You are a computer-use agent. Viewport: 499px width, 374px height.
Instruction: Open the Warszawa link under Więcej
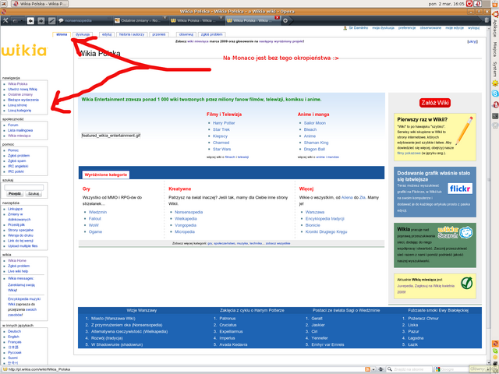click(x=315, y=212)
